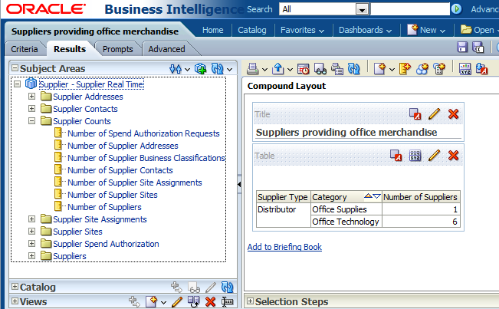
Task: Open dropdown arrow beside Subject Areas refresh
Action: click(x=229, y=69)
